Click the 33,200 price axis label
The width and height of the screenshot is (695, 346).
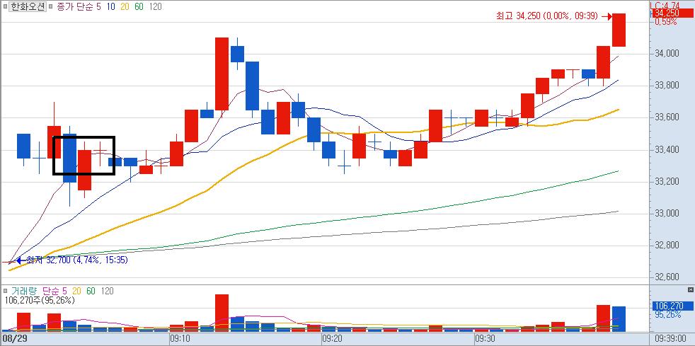point(667,182)
